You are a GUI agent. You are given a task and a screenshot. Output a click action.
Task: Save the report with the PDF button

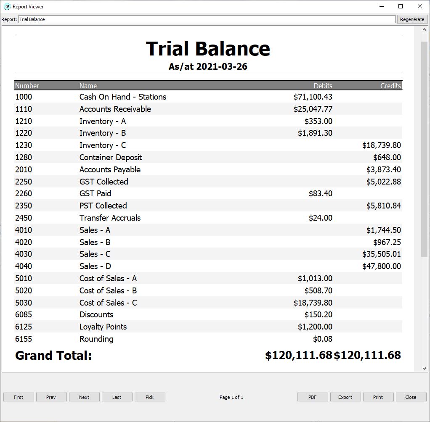[313, 397]
